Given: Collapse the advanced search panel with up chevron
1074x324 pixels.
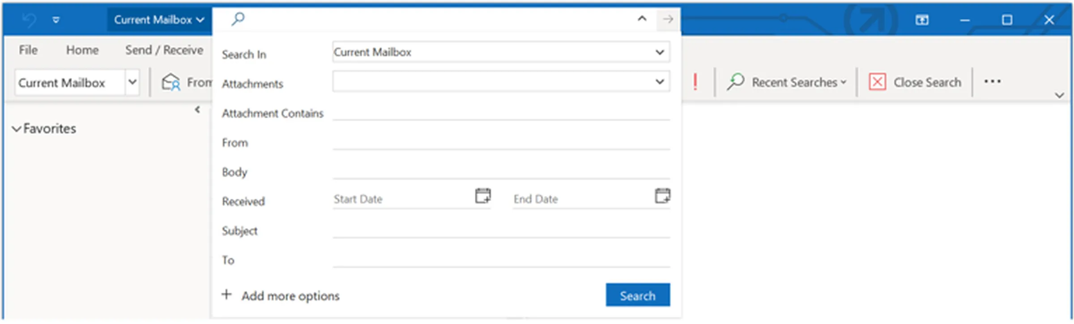Looking at the screenshot, I should click(x=642, y=19).
